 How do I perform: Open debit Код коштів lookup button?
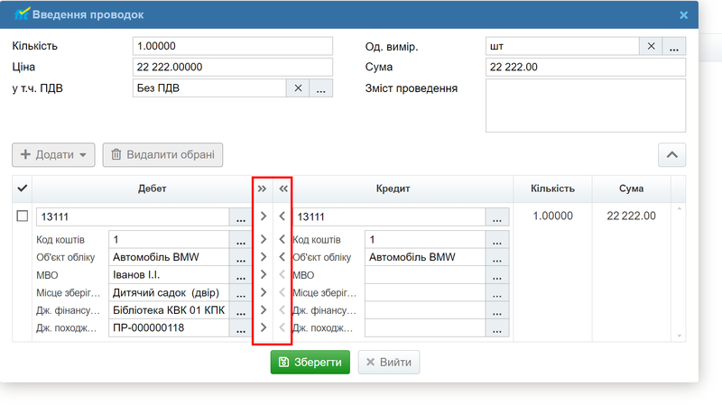pyautogui.click(x=241, y=240)
